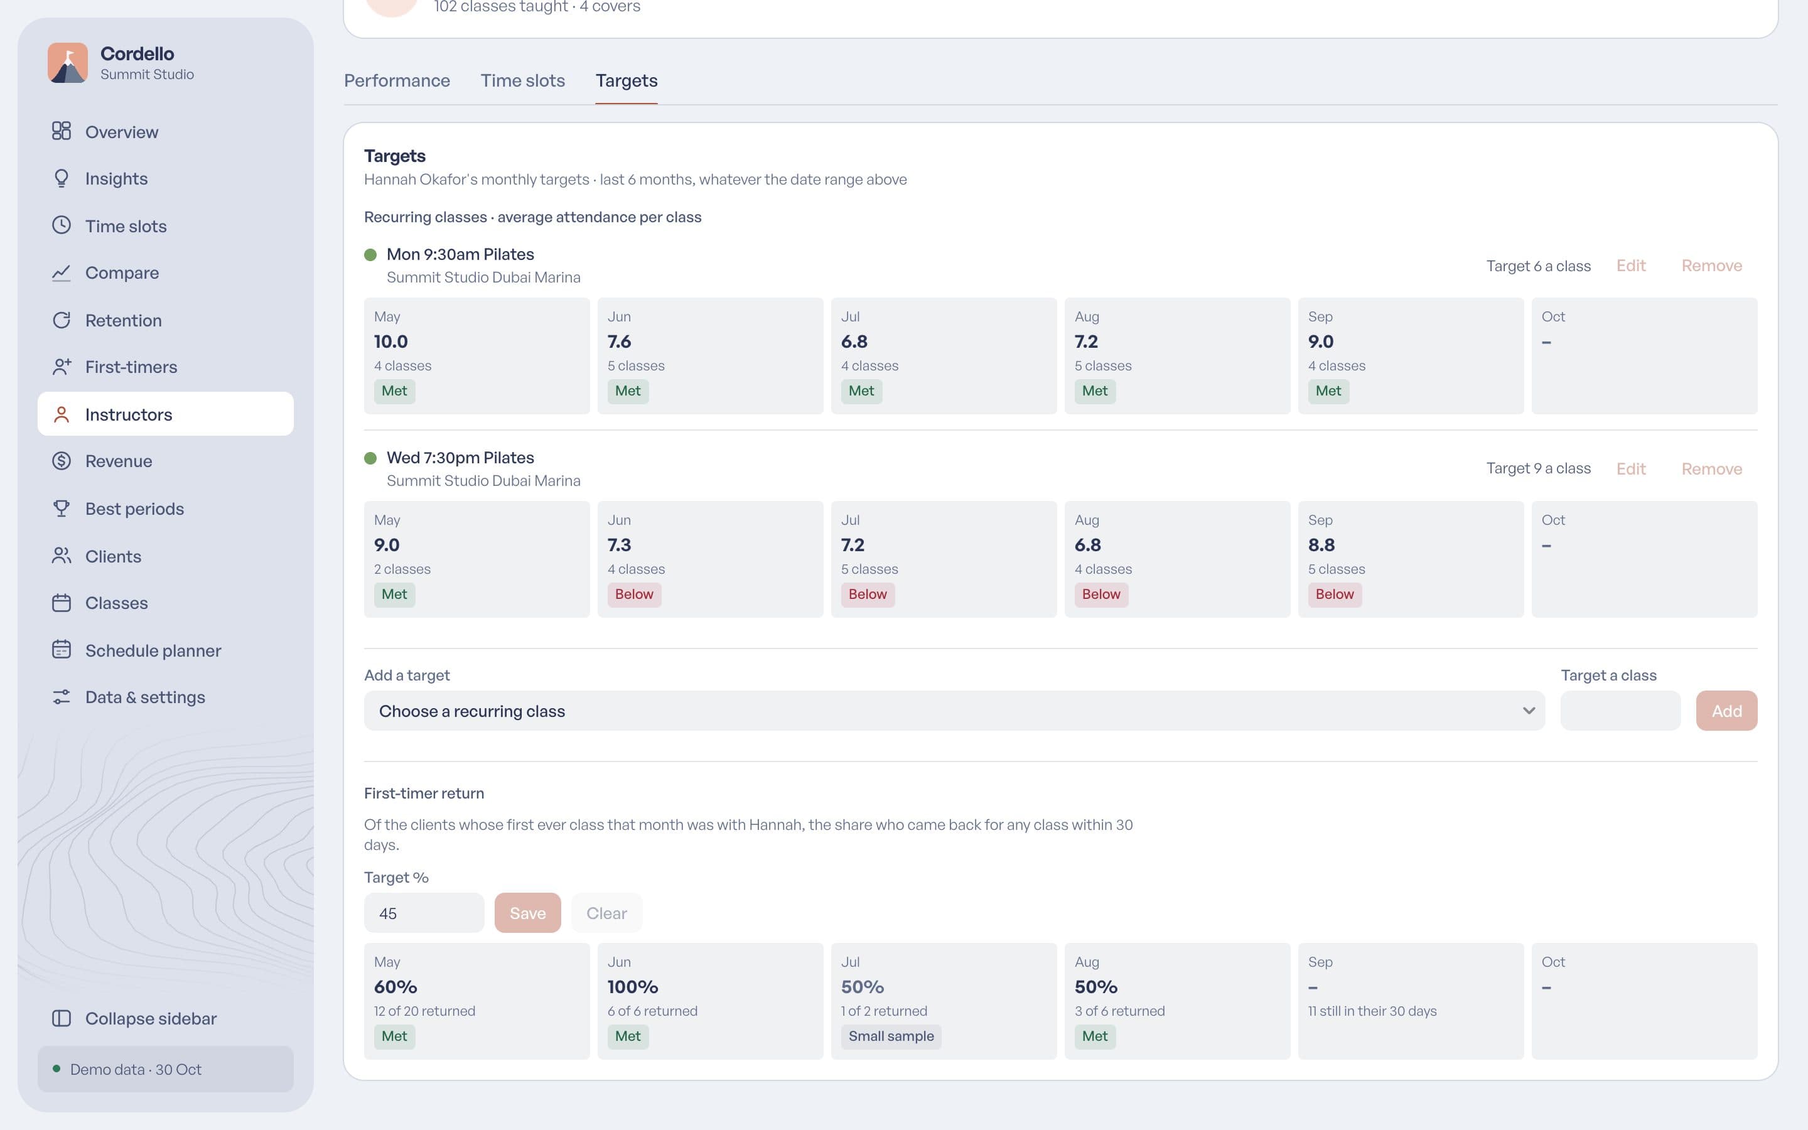This screenshot has width=1808, height=1130.
Task: Open Data & settings via the sliders icon
Action: [x=62, y=697]
